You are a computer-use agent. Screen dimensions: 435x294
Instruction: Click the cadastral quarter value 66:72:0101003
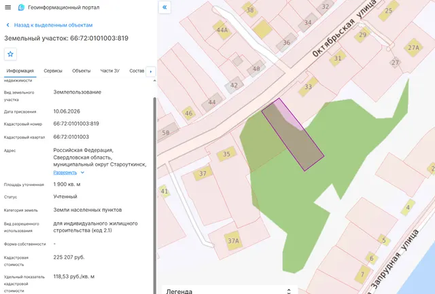pos(71,137)
